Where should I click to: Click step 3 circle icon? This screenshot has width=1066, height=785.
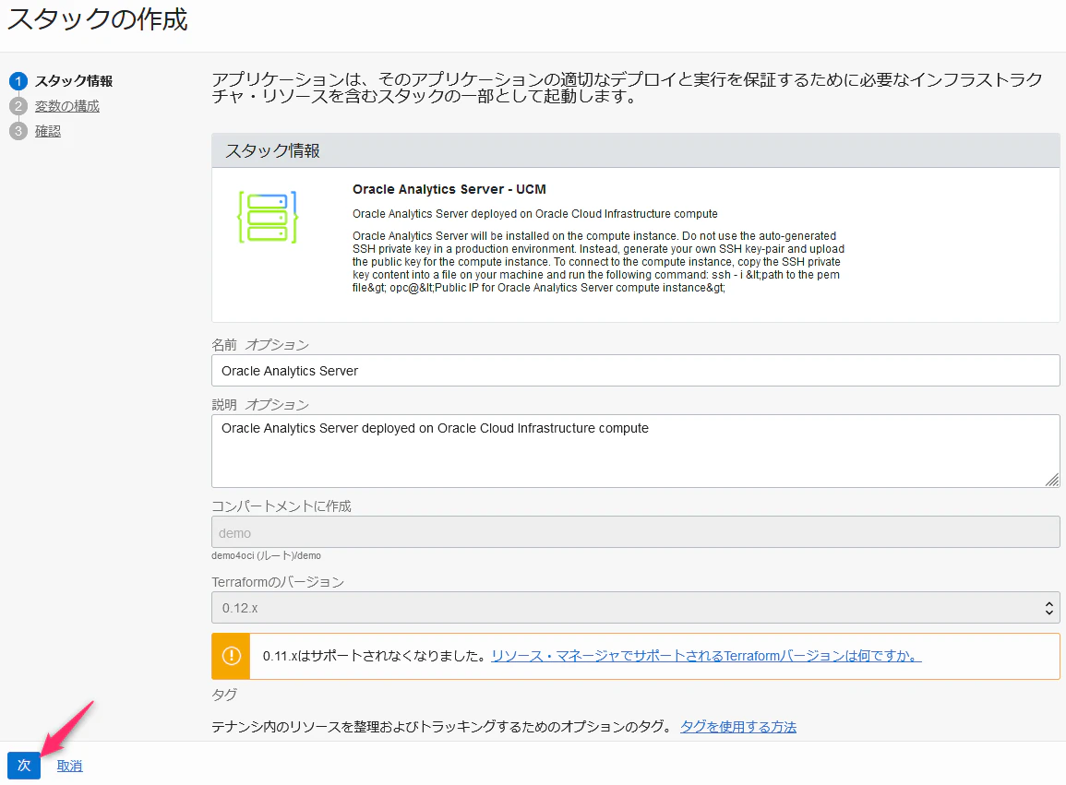18,131
